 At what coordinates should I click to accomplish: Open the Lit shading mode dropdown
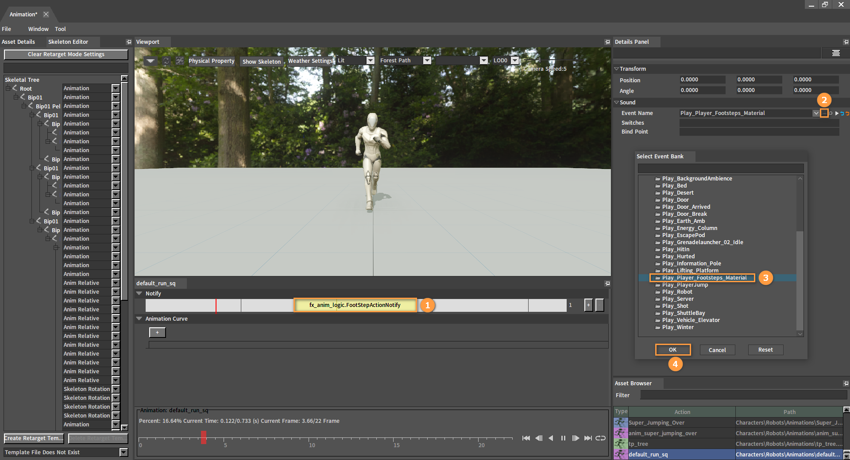click(370, 61)
